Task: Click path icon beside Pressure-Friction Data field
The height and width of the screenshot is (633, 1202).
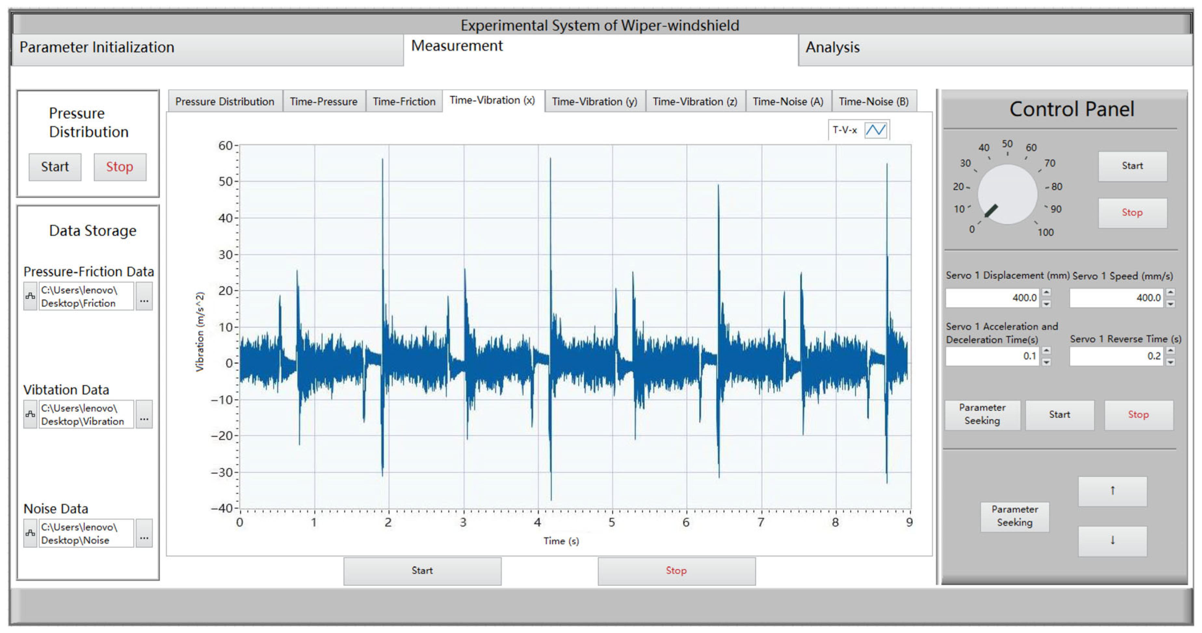Action: point(30,297)
